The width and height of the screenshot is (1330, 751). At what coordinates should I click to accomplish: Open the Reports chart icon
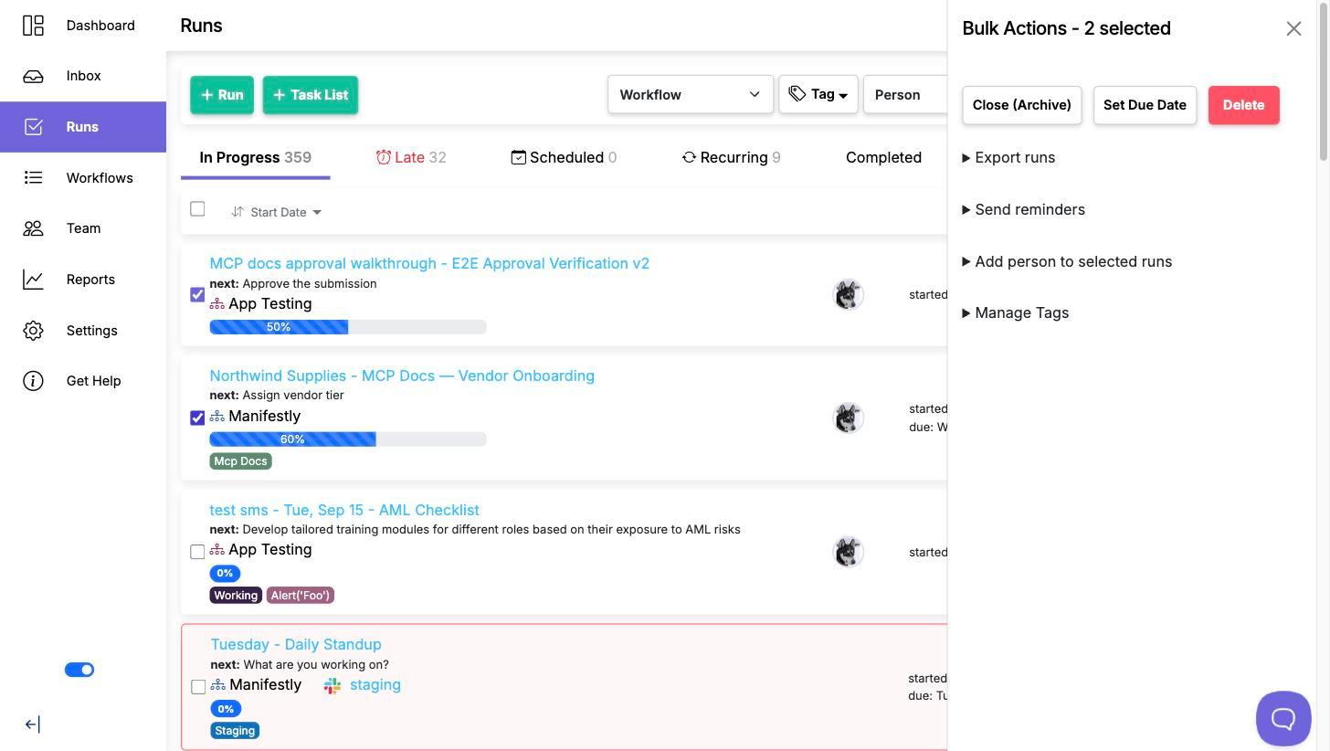[33, 280]
